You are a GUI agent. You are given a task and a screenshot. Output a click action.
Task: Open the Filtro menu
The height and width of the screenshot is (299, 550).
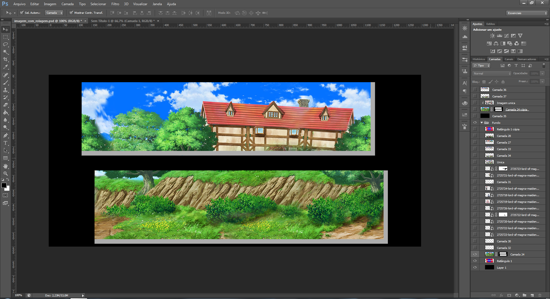[x=115, y=4]
